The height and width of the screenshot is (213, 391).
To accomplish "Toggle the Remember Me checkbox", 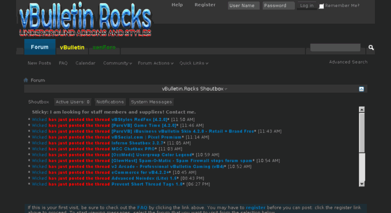I will click(322, 6).
